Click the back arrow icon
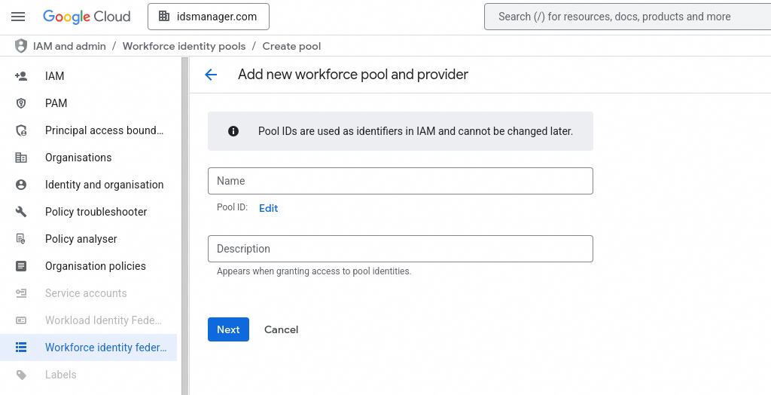Viewport: 771px width, 395px height. (211, 75)
